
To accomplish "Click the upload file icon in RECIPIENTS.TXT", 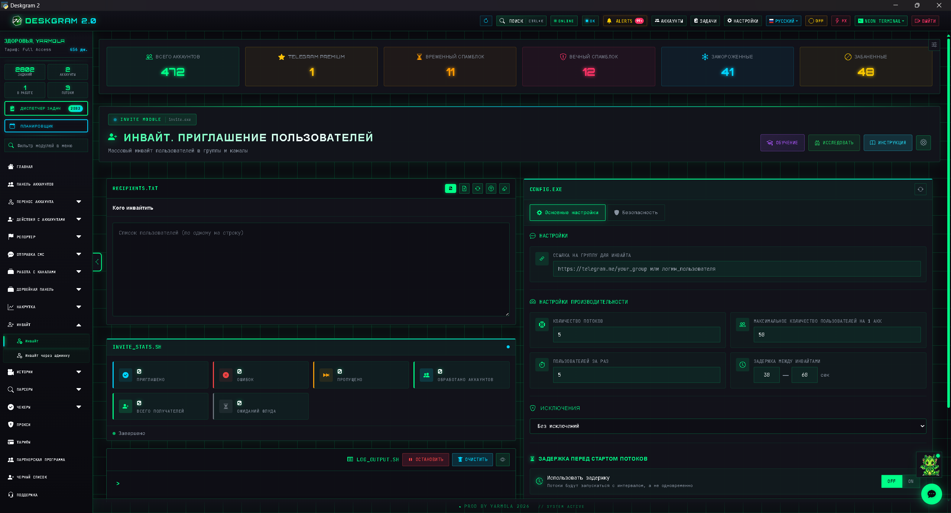I will pos(464,188).
